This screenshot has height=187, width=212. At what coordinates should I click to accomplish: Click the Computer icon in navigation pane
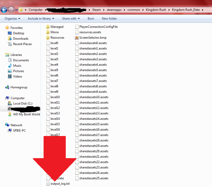7,98
